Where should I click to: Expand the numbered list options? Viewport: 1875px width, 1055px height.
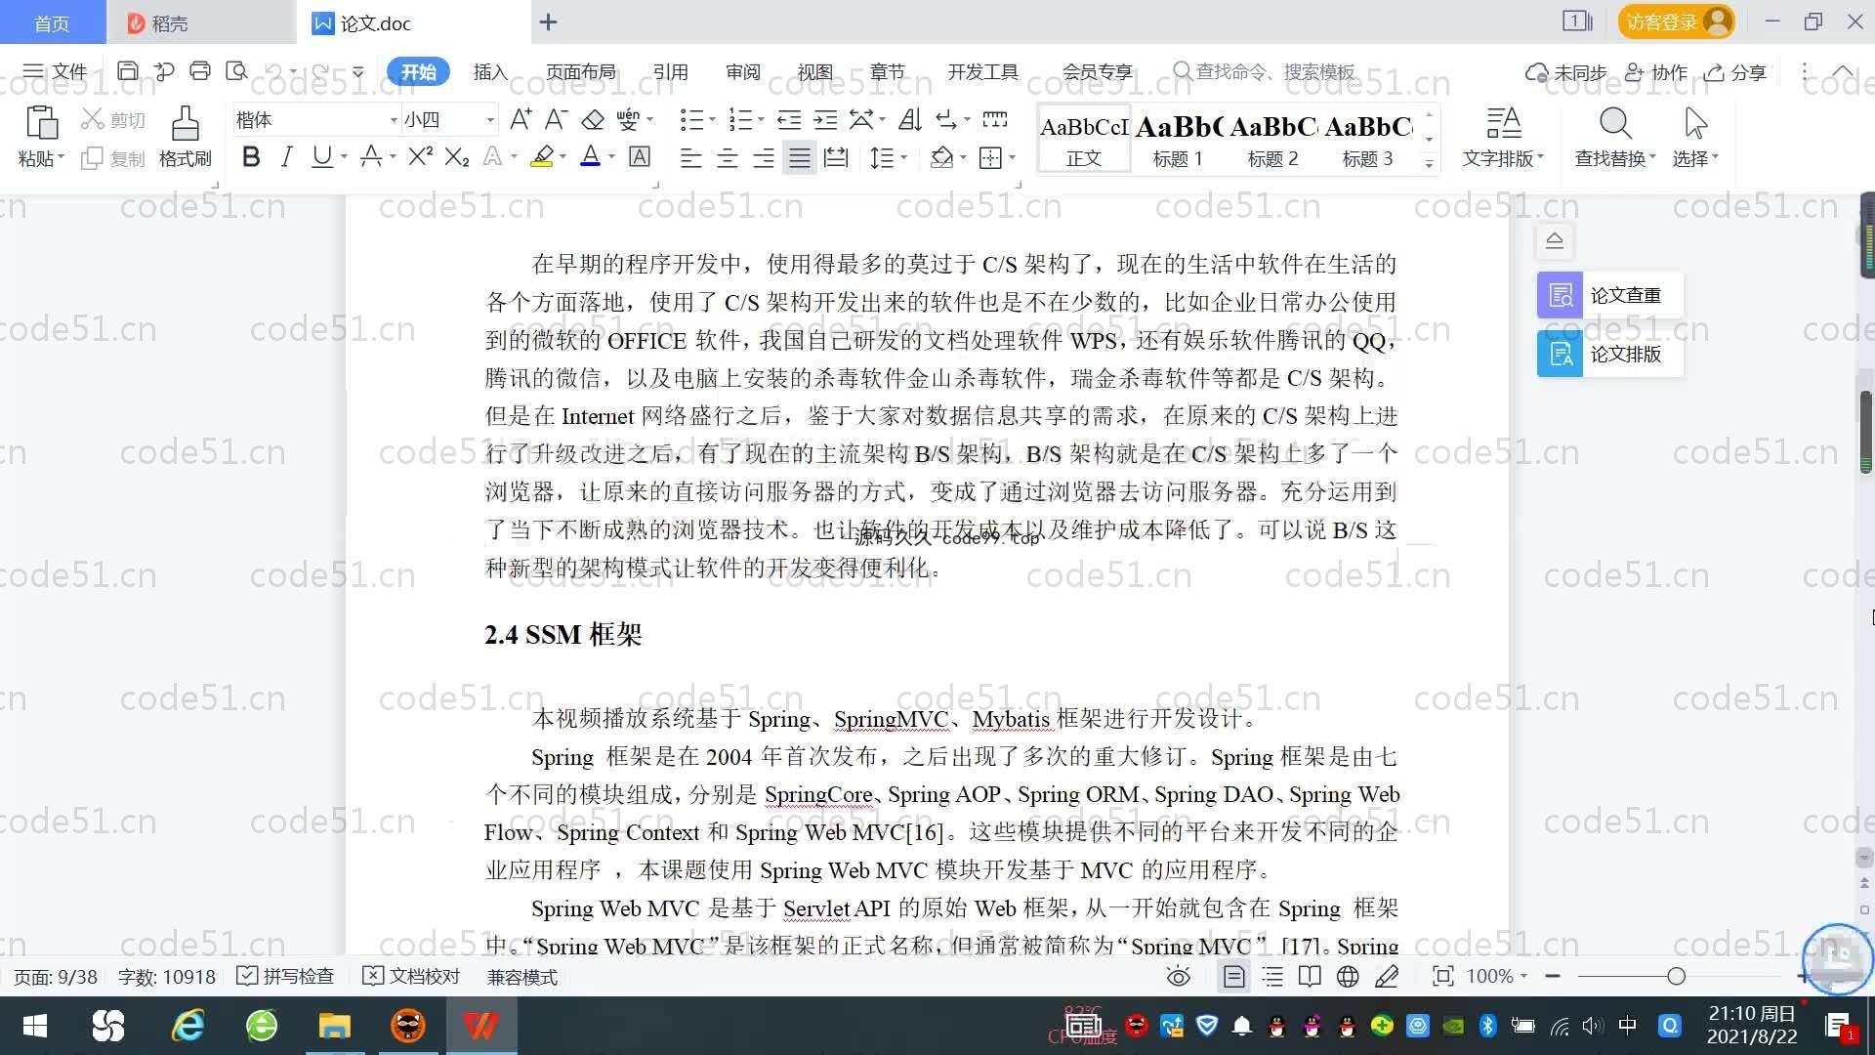(761, 119)
